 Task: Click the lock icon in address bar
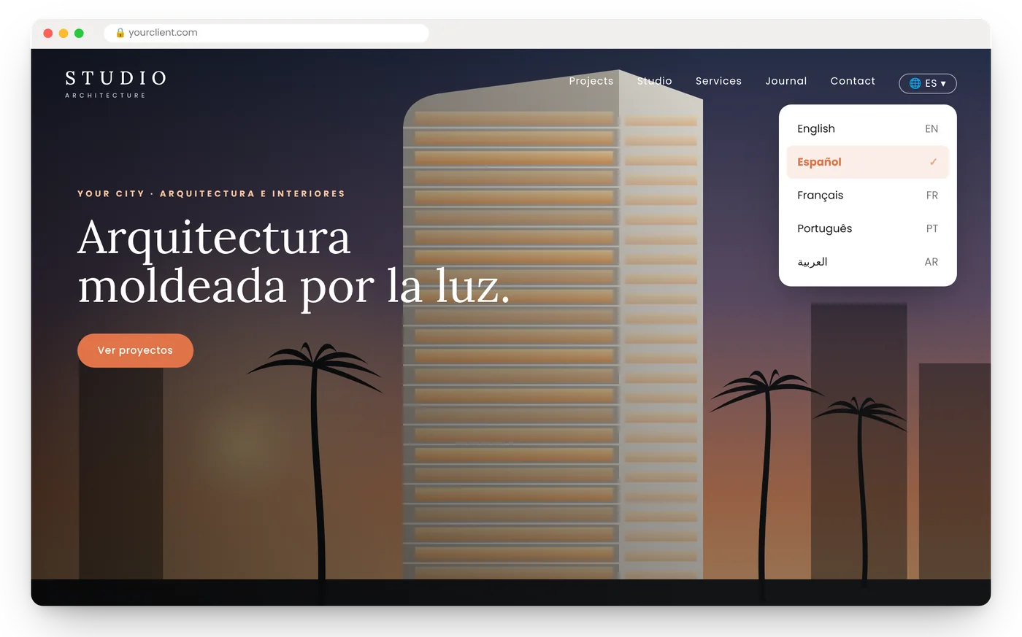coord(120,33)
